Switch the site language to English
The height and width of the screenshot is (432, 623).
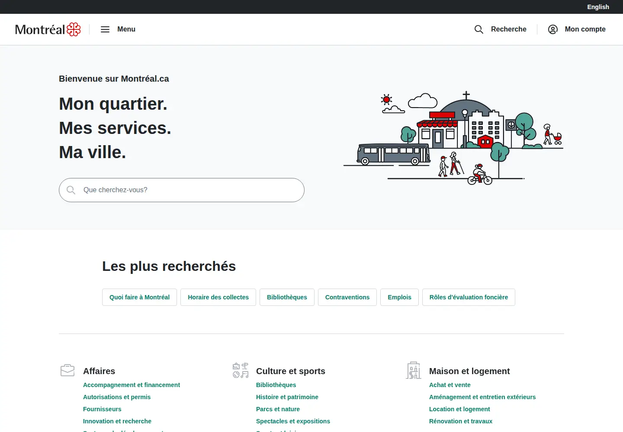pyautogui.click(x=598, y=7)
